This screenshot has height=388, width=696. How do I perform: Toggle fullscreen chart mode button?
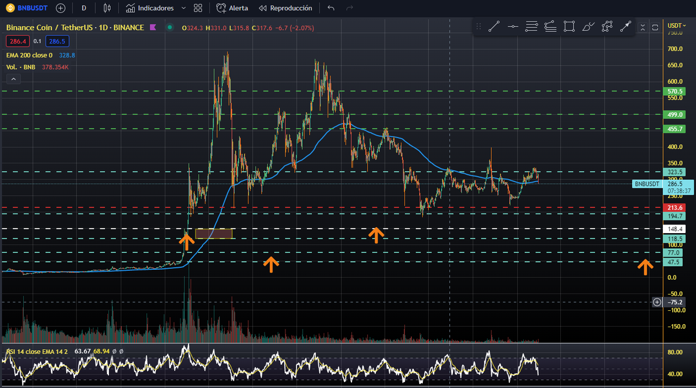coord(655,27)
